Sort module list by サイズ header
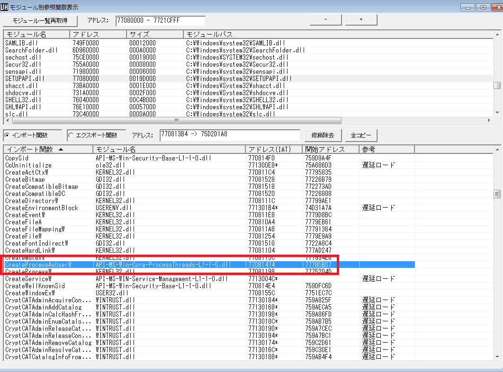503x372 pixels. 155,35
